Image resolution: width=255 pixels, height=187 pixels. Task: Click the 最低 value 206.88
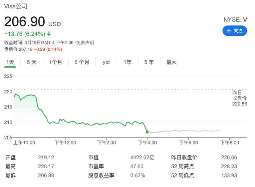tap(46, 175)
